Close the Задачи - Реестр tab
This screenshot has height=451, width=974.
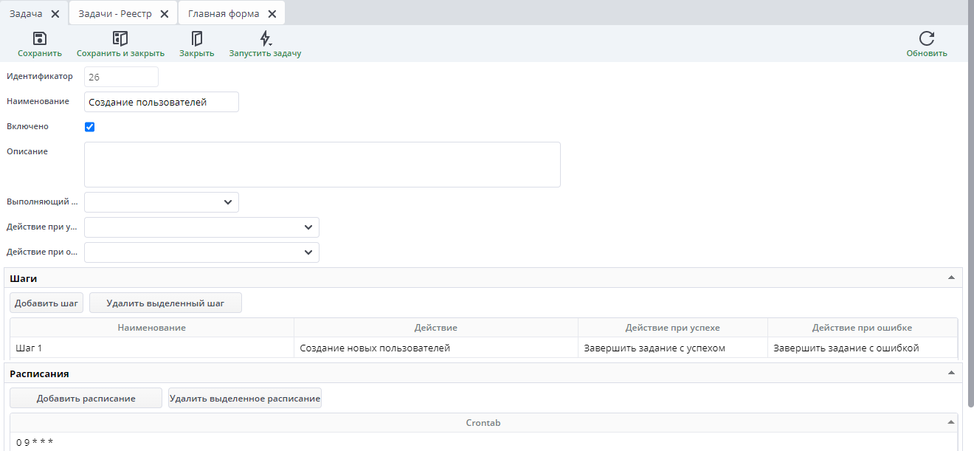164,13
